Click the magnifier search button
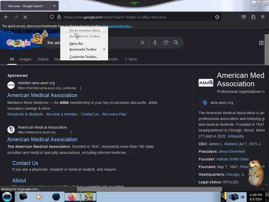 pos(176,43)
